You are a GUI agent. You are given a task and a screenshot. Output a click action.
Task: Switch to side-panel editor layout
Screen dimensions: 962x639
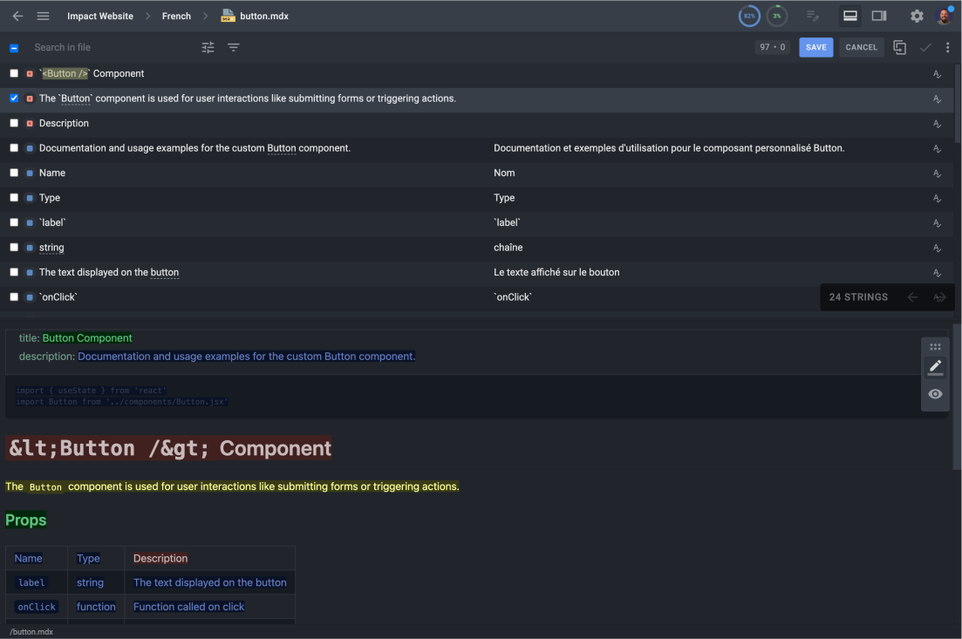[879, 16]
